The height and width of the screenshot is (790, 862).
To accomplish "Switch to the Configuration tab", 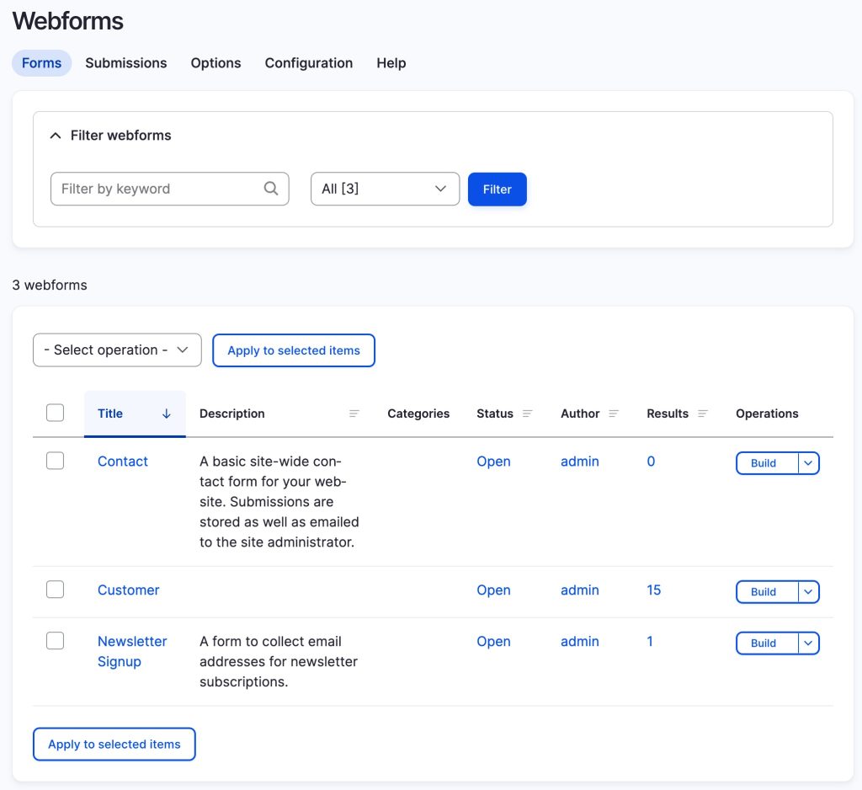I will [309, 63].
